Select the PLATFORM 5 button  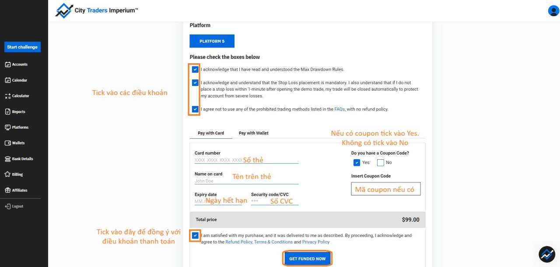click(x=212, y=41)
